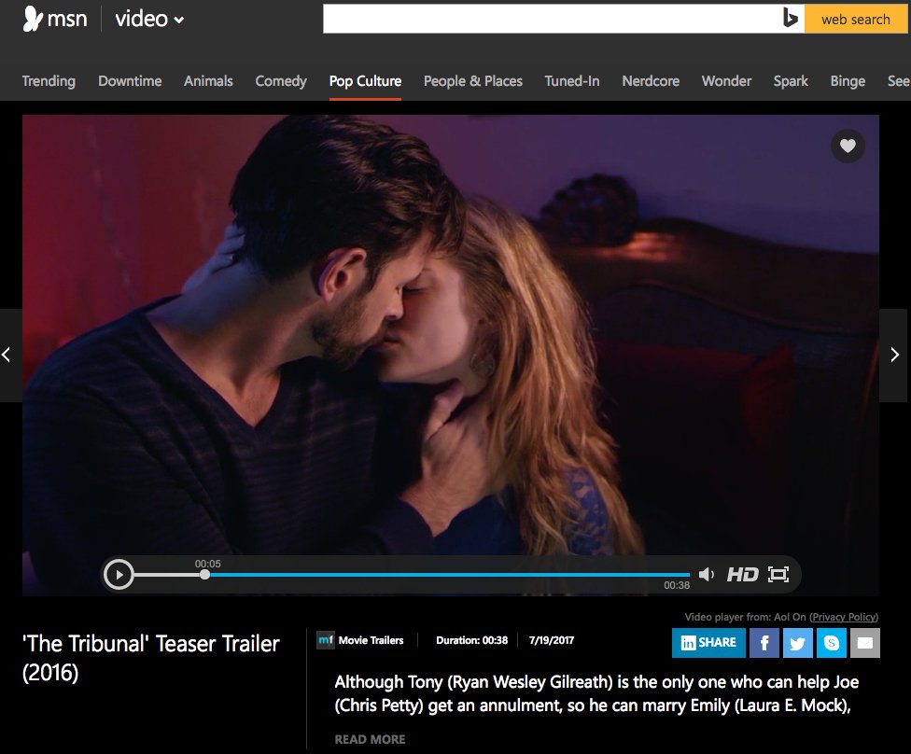
Task: Click the video progress slider handle
Action: 204,575
